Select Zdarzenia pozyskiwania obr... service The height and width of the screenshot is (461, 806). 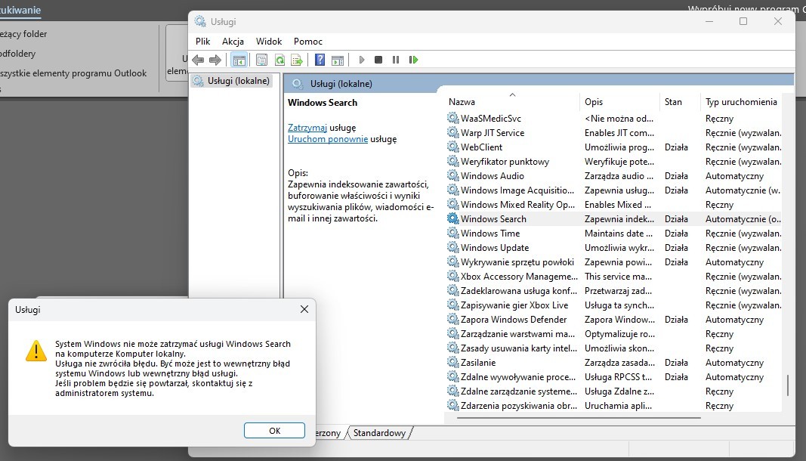pyautogui.click(x=613, y=405)
